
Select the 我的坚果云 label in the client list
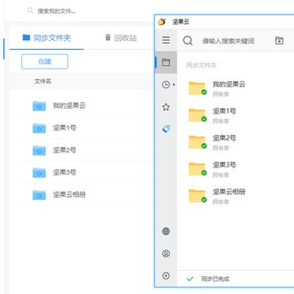229,84
